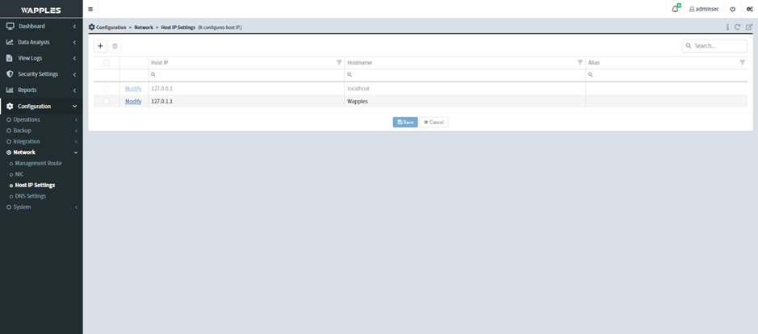The height and width of the screenshot is (334, 758).
Task: Click the refresh icon in breadcrumb bar
Action: click(x=737, y=27)
